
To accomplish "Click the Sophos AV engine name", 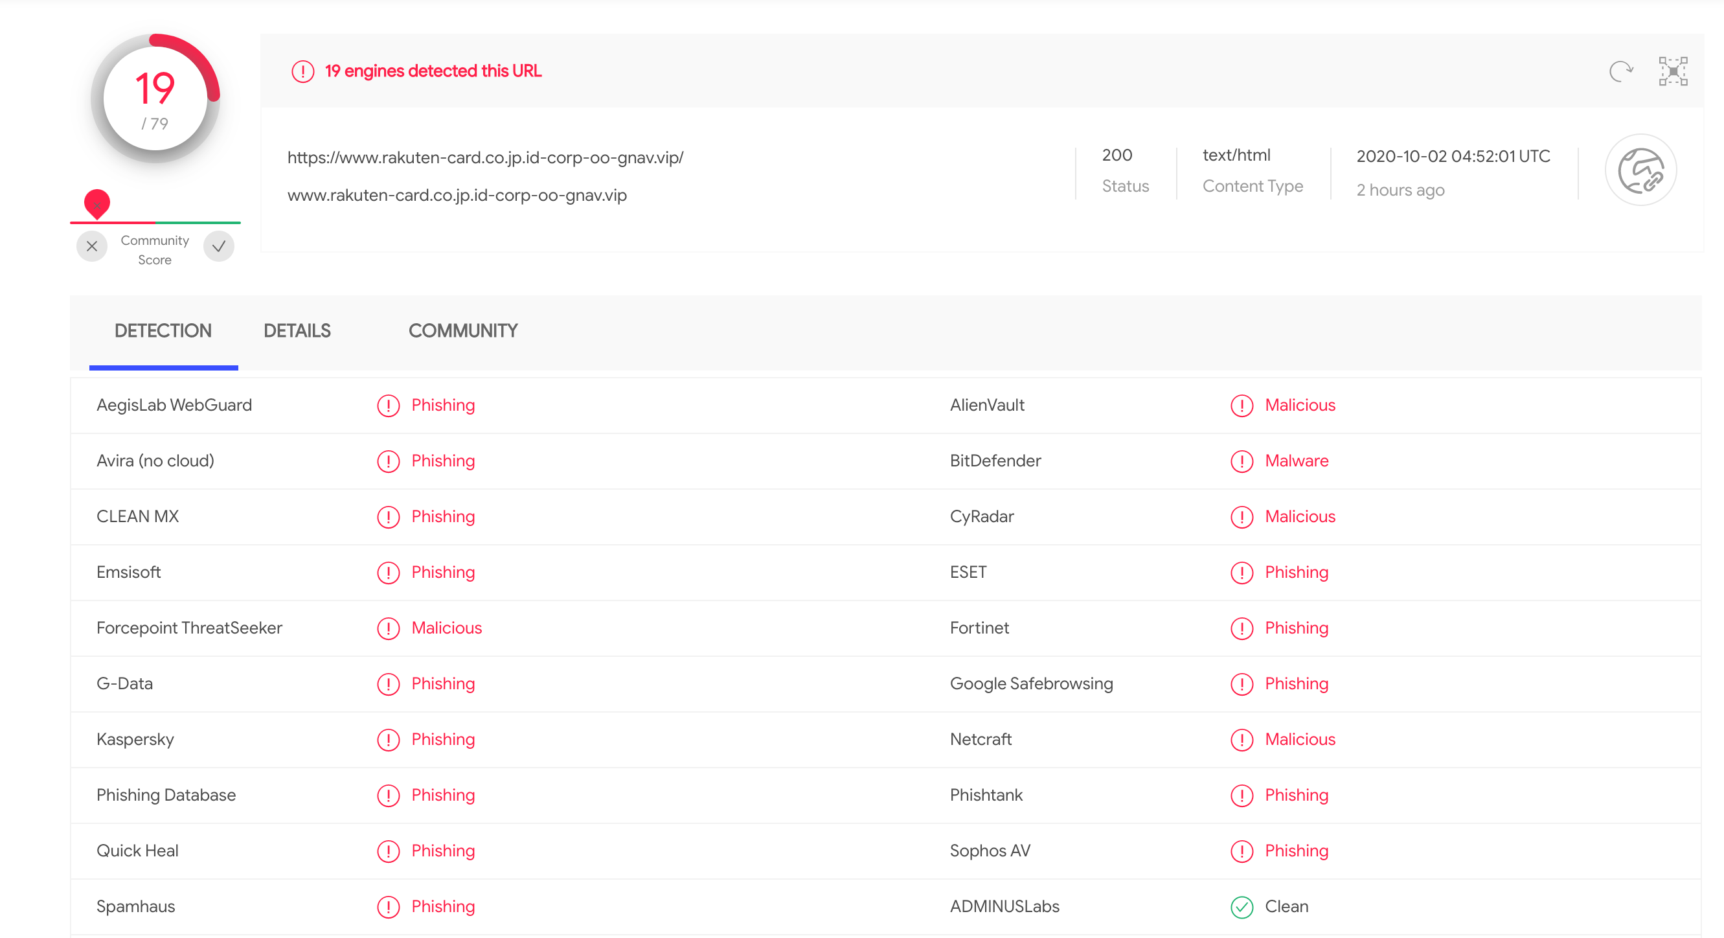I will coord(990,851).
